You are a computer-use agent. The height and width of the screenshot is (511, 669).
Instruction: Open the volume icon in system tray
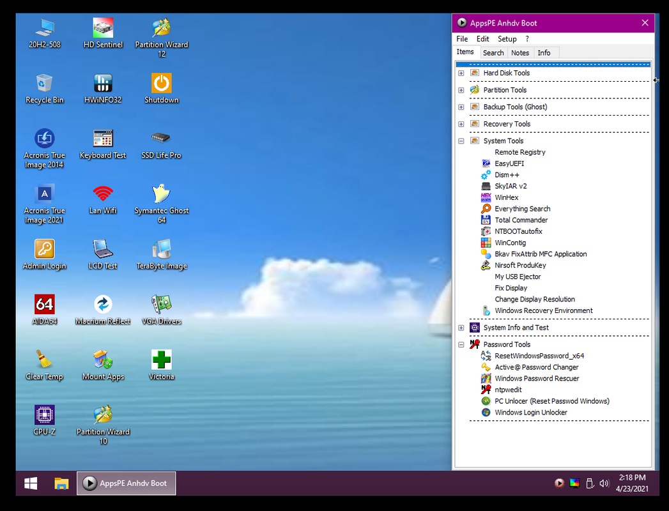click(604, 484)
